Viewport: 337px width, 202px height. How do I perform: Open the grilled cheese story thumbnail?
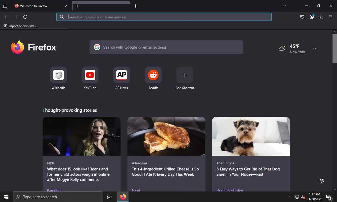point(166,136)
